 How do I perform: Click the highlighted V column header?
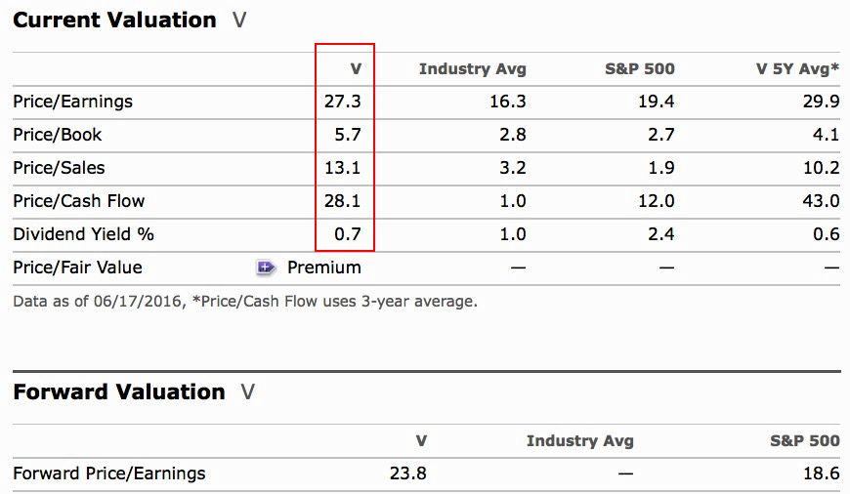click(356, 69)
